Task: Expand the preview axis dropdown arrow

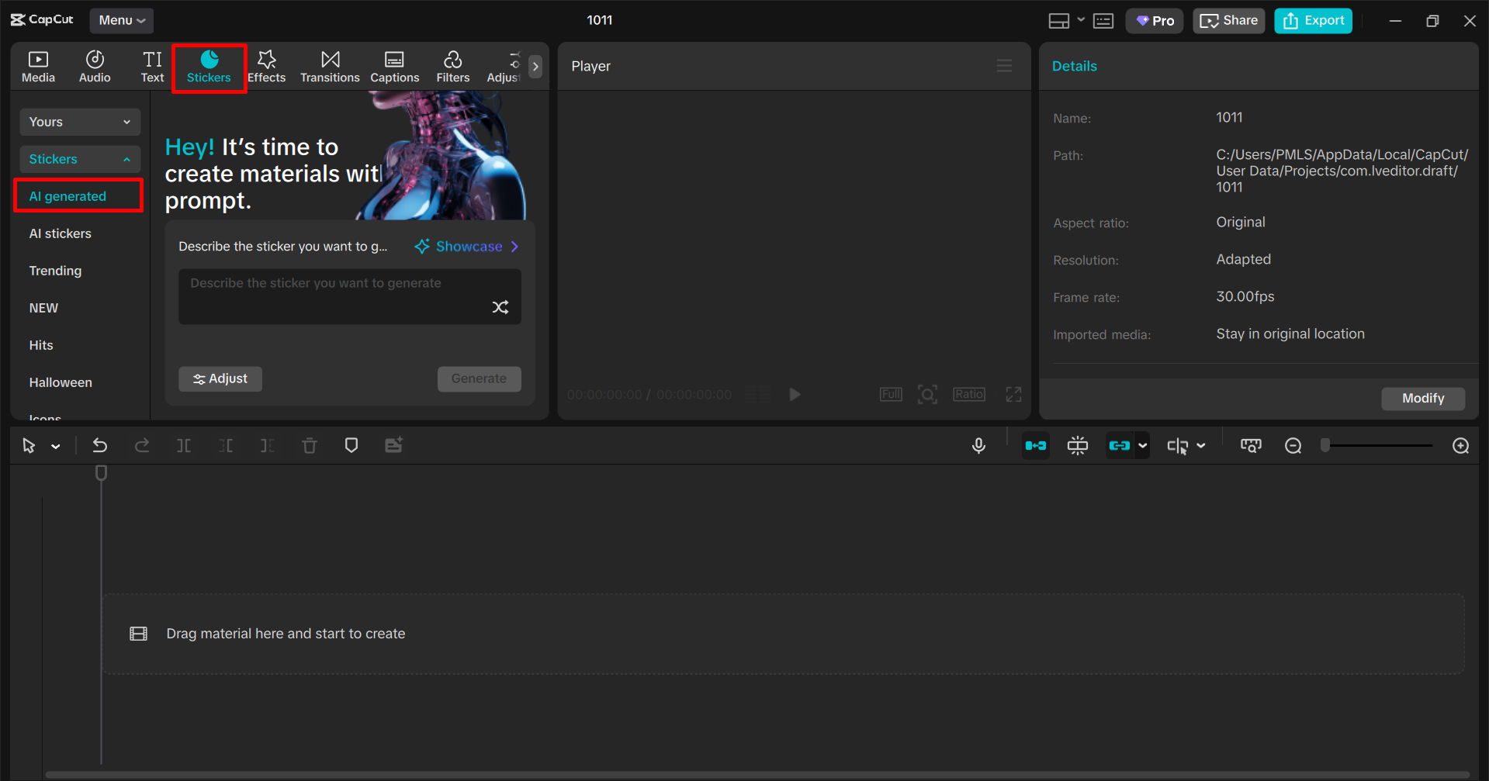Action: click(1201, 446)
